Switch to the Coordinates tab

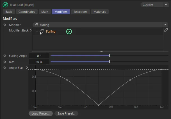click(27, 12)
